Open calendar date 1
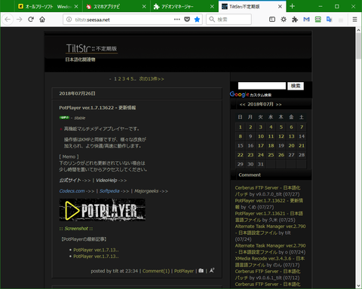This screenshot has width=362, height=289. tap(241, 127)
